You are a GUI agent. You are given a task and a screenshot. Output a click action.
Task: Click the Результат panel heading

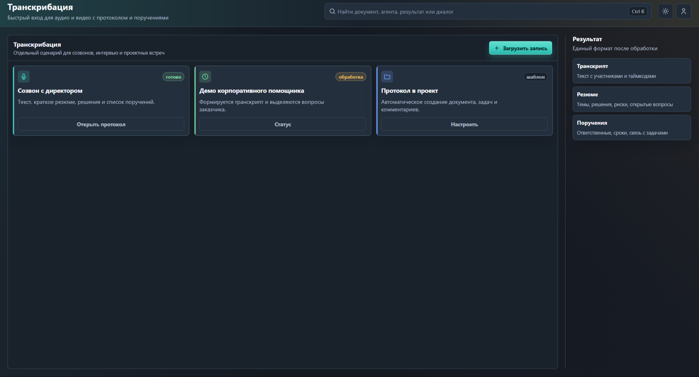pos(587,39)
